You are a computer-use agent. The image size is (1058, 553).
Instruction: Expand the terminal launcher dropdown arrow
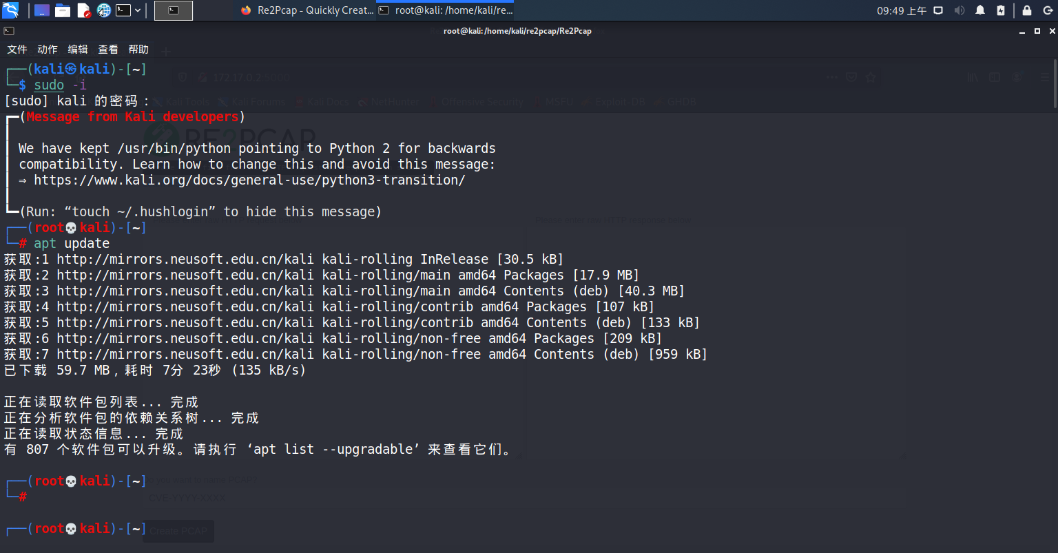pyautogui.click(x=138, y=10)
